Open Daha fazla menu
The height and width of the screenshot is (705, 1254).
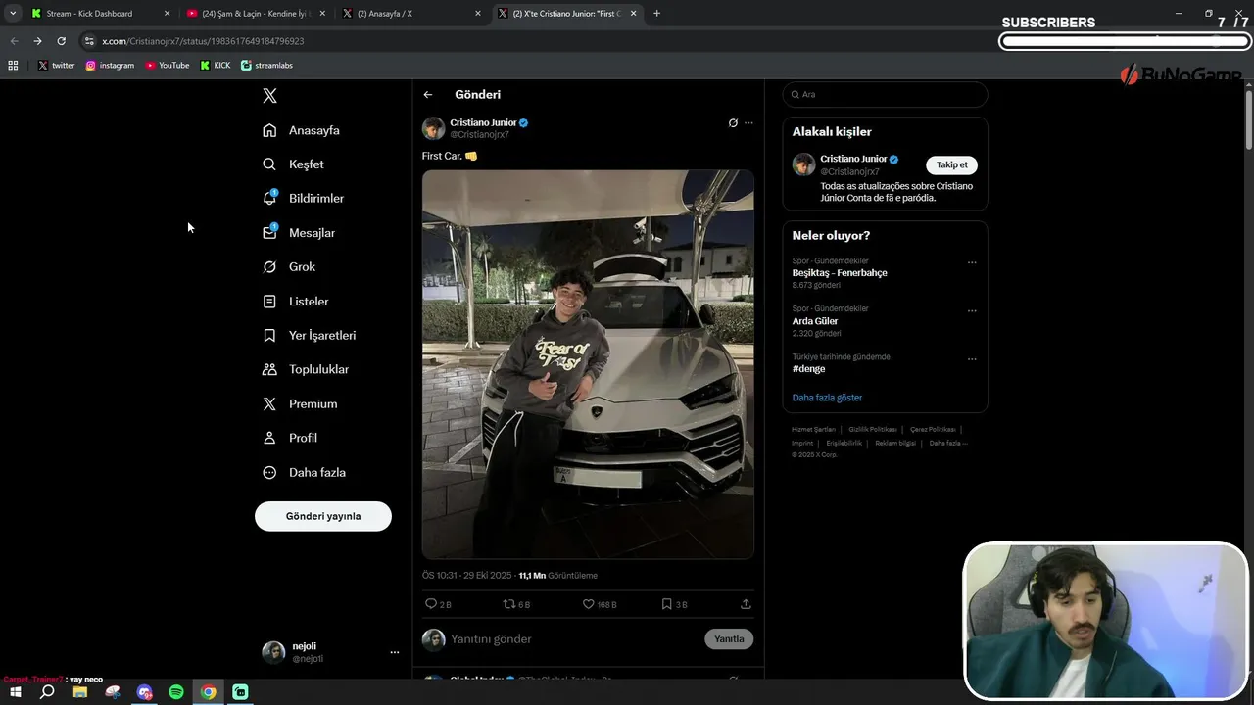tap(305, 472)
